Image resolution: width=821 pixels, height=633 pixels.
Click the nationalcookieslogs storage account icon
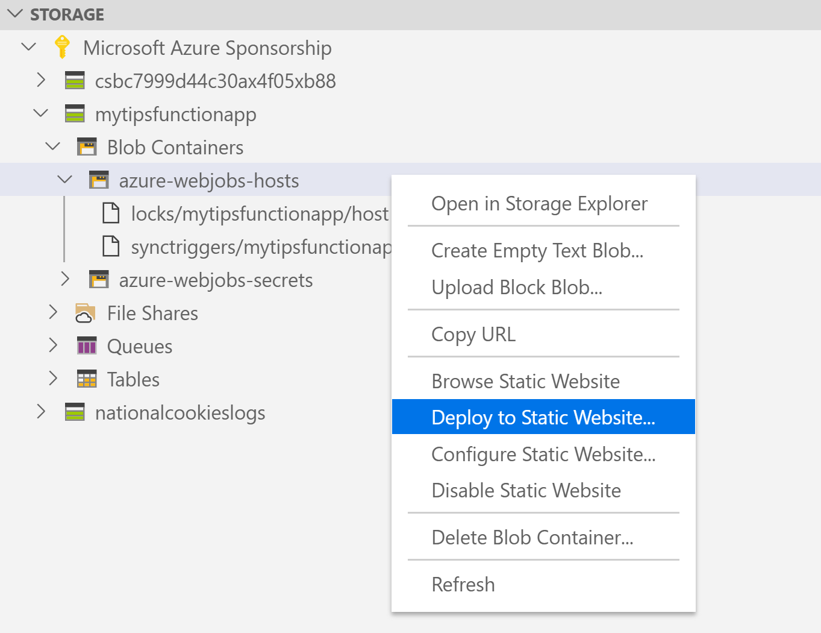tap(75, 412)
